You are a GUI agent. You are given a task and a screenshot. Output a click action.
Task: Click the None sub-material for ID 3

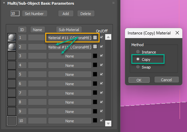(x=70, y=56)
